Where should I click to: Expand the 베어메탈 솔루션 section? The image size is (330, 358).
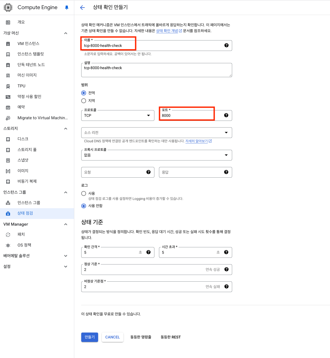(66, 256)
